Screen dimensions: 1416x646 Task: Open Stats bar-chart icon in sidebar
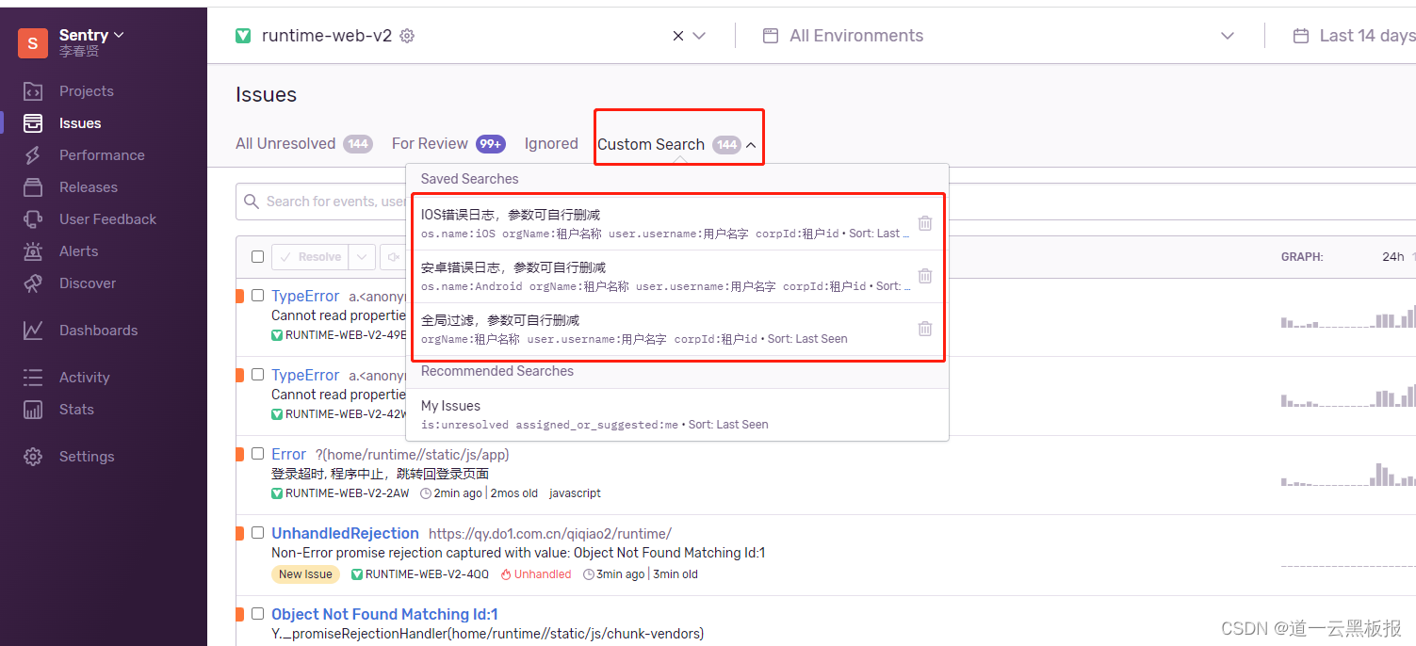[33, 410]
